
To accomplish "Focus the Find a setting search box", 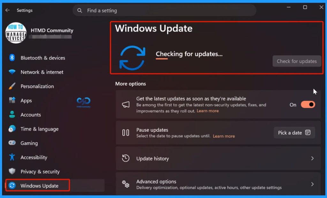I will coord(164,11).
